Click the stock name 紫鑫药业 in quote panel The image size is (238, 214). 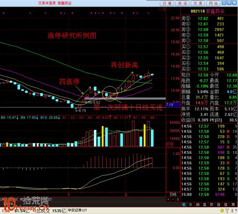pyautogui.click(x=215, y=11)
